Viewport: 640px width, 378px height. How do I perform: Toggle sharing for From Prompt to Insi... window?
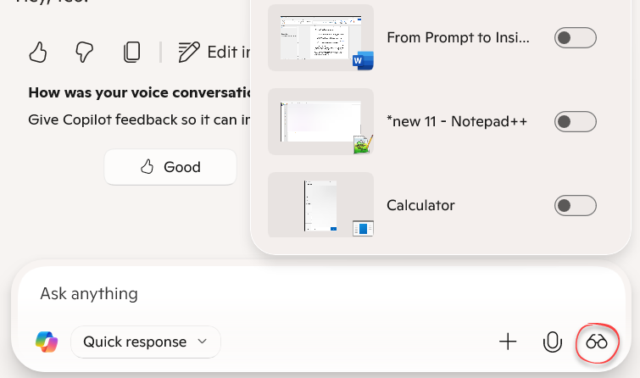pos(575,38)
